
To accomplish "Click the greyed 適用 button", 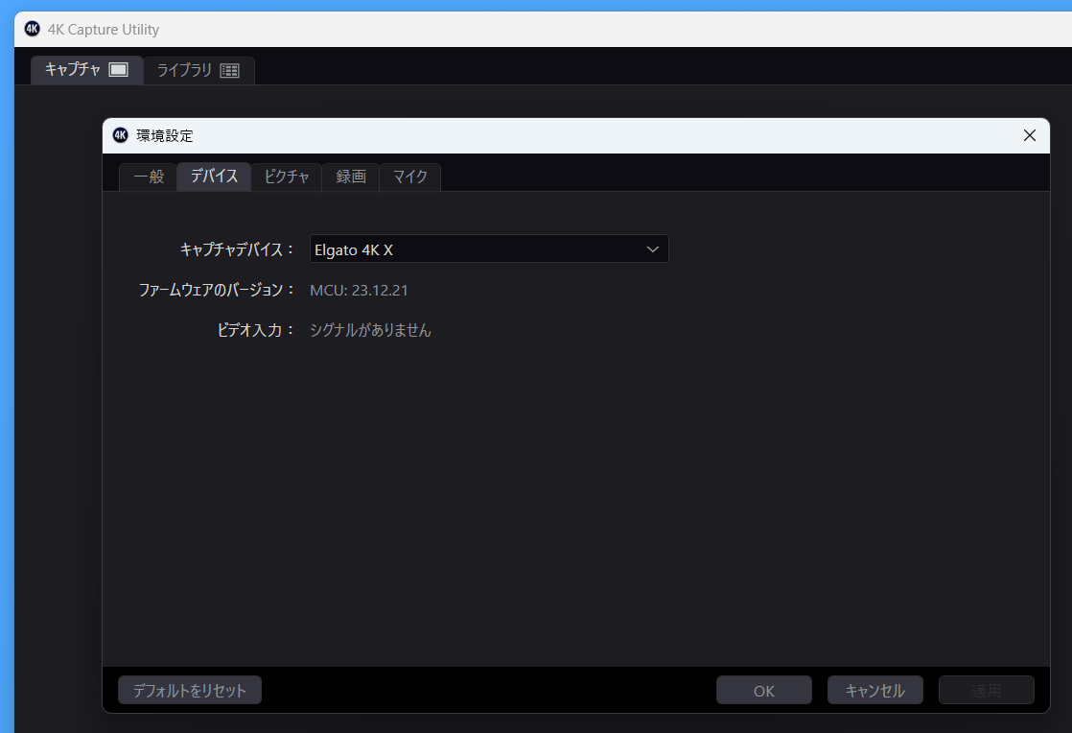I will 987,691.
